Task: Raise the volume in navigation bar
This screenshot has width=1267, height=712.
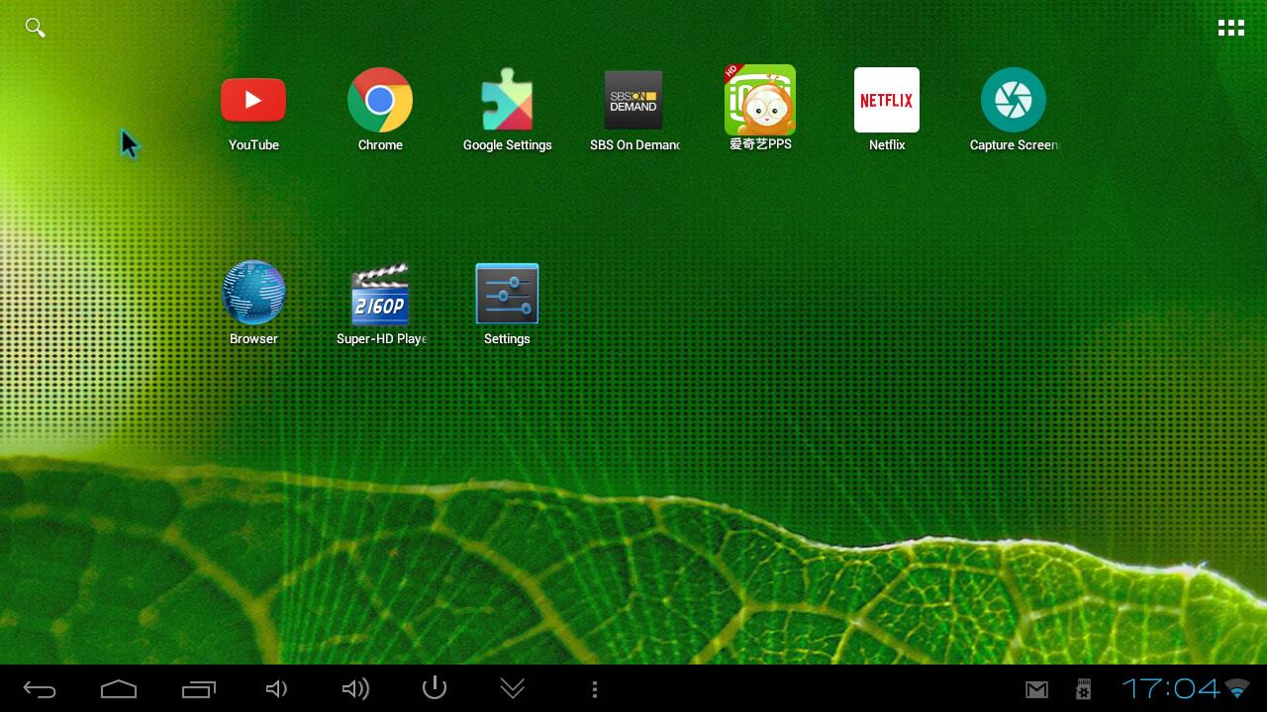Action: pyautogui.click(x=355, y=689)
